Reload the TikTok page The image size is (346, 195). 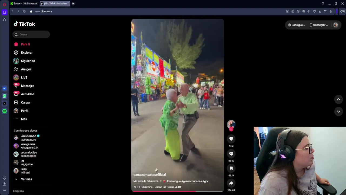[24, 11]
